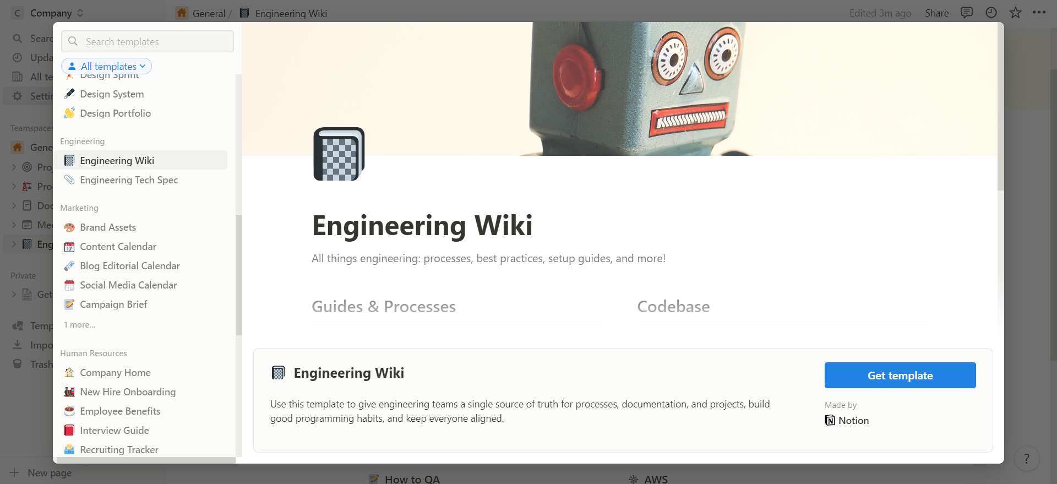1057x484 pixels.
Task: Click the Recruiting Tracker icon
Action: 69,449
